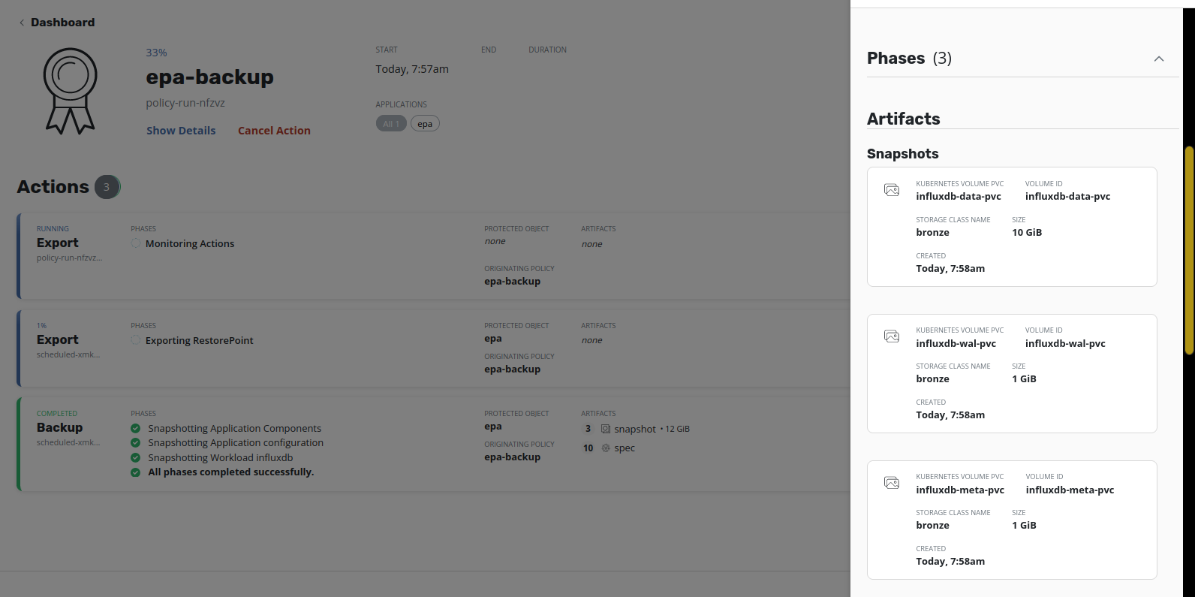
Task: Click the Cancel Action link
Action: [274, 131]
